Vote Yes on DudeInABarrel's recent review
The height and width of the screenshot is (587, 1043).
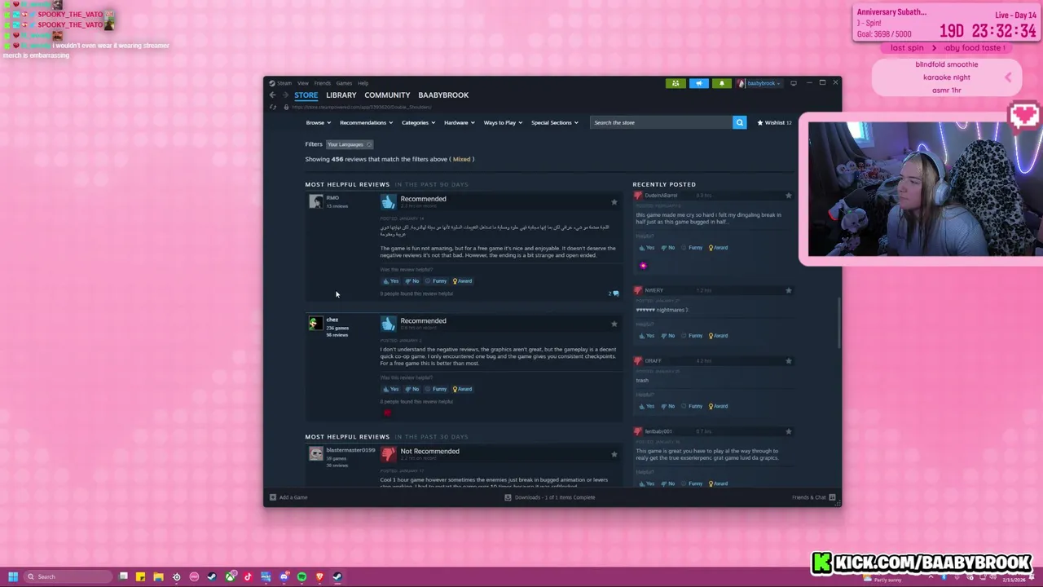646,248
